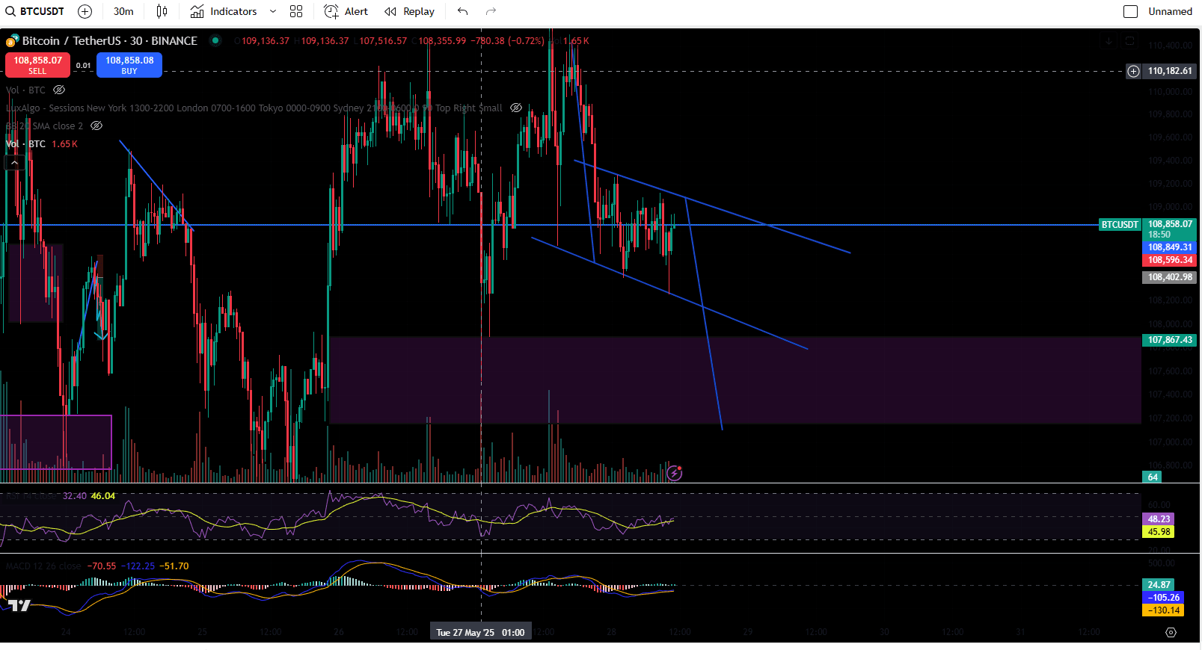Click the purple RSI value label 48.23
1202x650 pixels.
tap(1159, 519)
